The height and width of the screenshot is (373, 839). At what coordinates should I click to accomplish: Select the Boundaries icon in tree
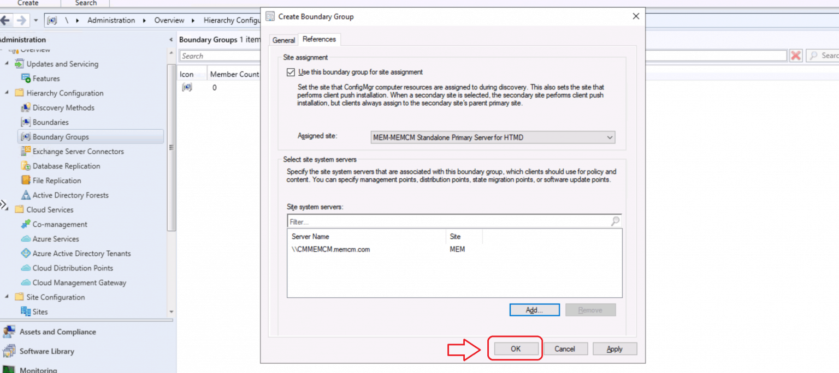point(25,123)
